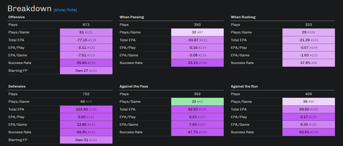Viewport: 343px width, 146px height.
Task: Click the green Plays/Game 32 #43 cell
Action: point(197,102)
